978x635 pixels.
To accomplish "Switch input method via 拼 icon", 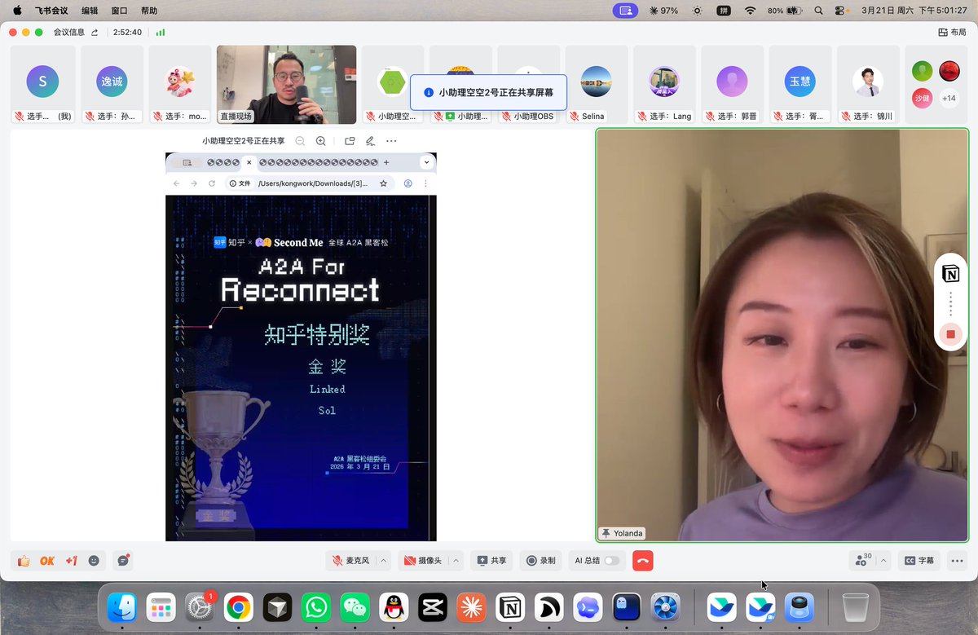I will [723, 11].
